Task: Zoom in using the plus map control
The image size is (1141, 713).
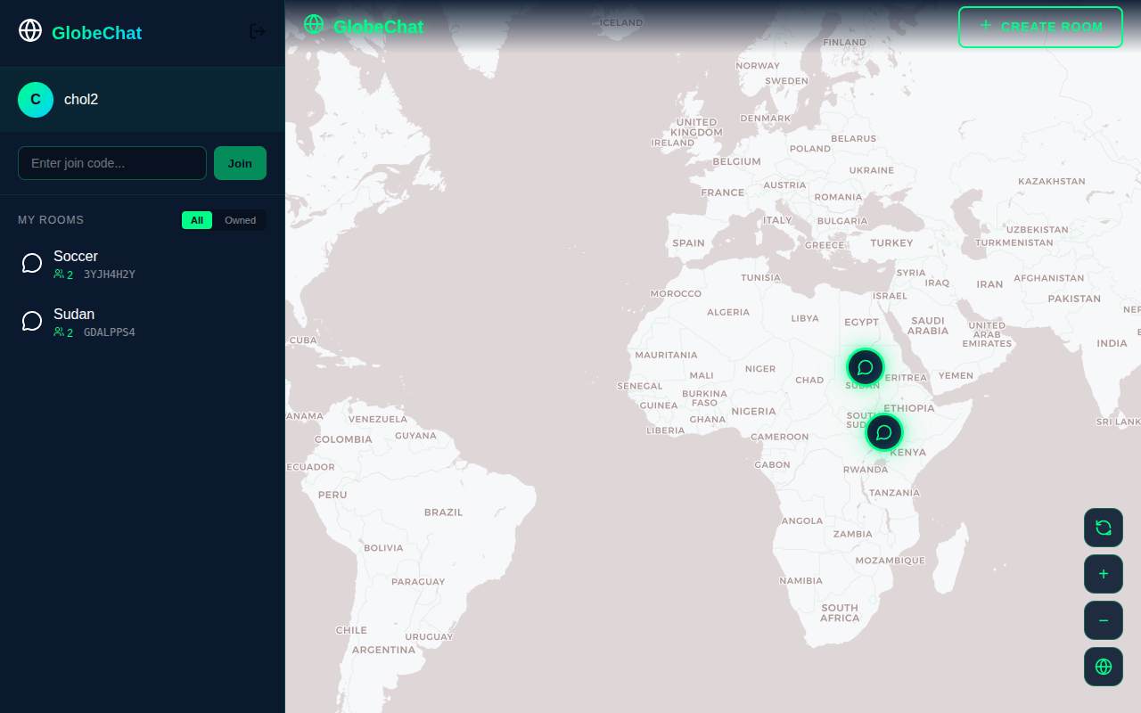Action: coord(1103,574)
